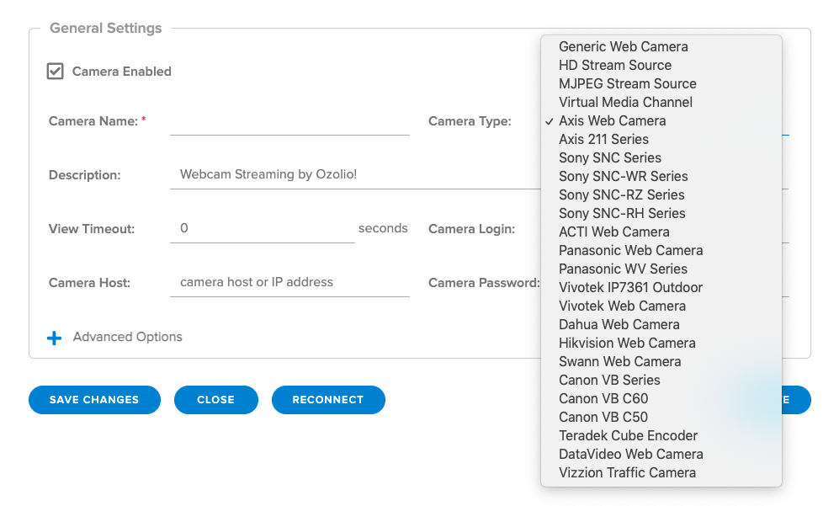Click the plus icon next to Advanced Options
Image resolution: width=839 pixels, height=506 pixels.
(54, 337)
